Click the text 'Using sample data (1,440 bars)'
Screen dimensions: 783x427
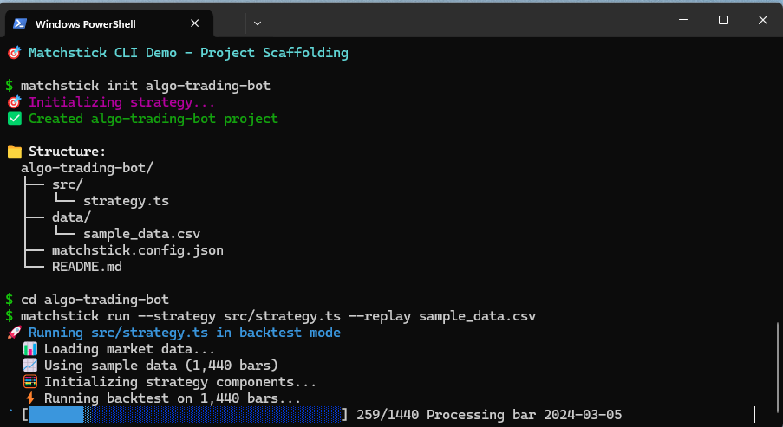(160, 366)
